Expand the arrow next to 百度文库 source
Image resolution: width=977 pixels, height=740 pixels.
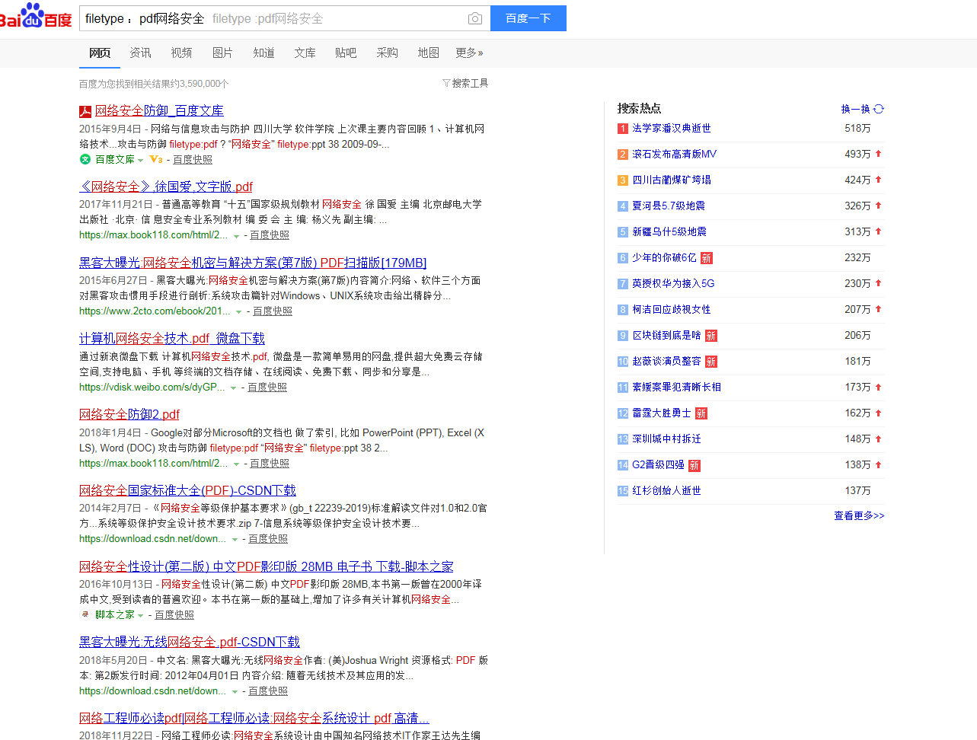pyautogui.click(x=141, y=160)
